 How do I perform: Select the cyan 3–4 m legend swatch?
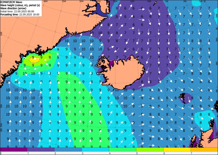(x=95, y=150)
